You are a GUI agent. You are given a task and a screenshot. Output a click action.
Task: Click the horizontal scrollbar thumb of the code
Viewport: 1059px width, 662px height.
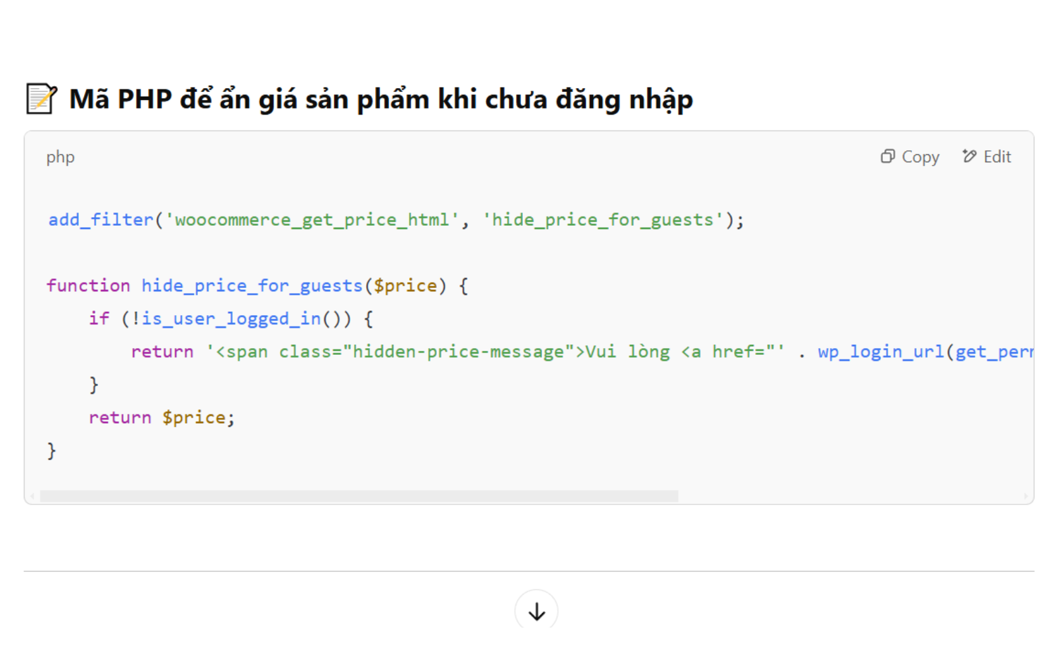(x=359, y=496)
